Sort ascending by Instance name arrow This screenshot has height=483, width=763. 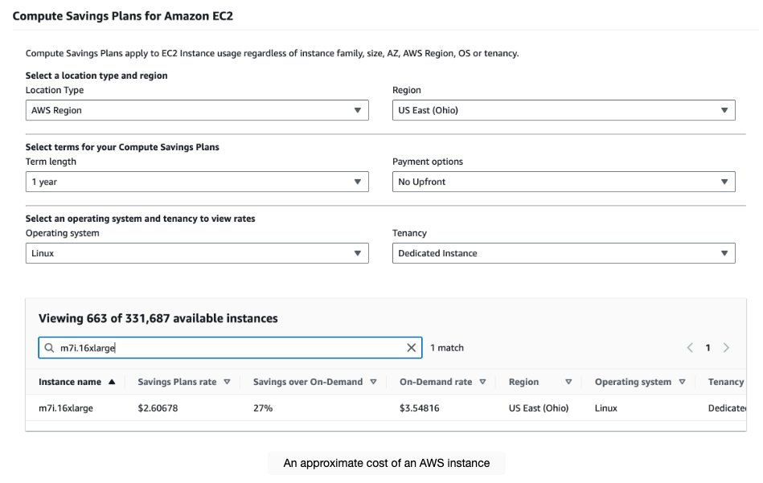[x=112, y=382]
